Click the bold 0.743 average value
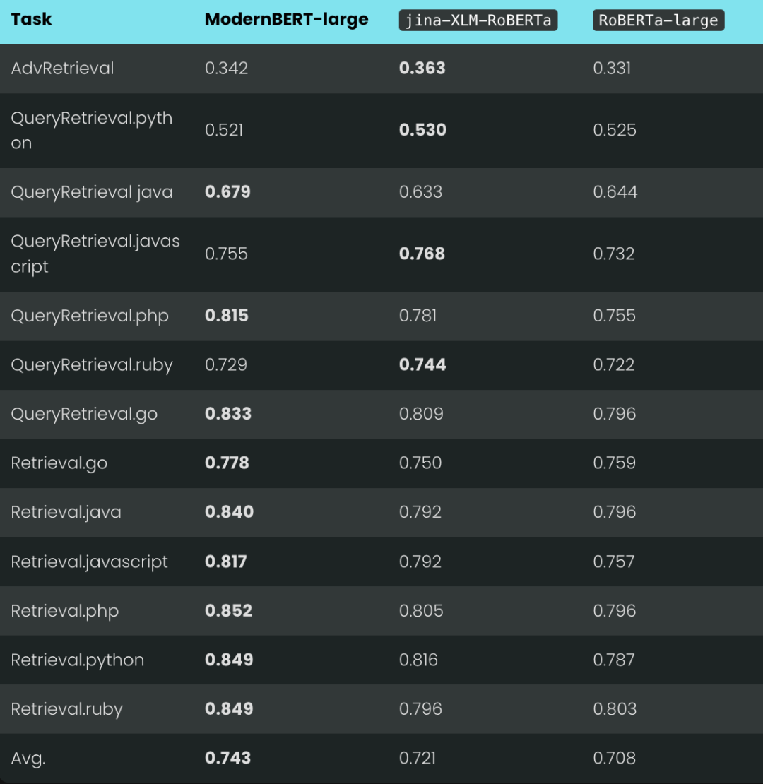The image size is (763, 784). tap(227, 759)
